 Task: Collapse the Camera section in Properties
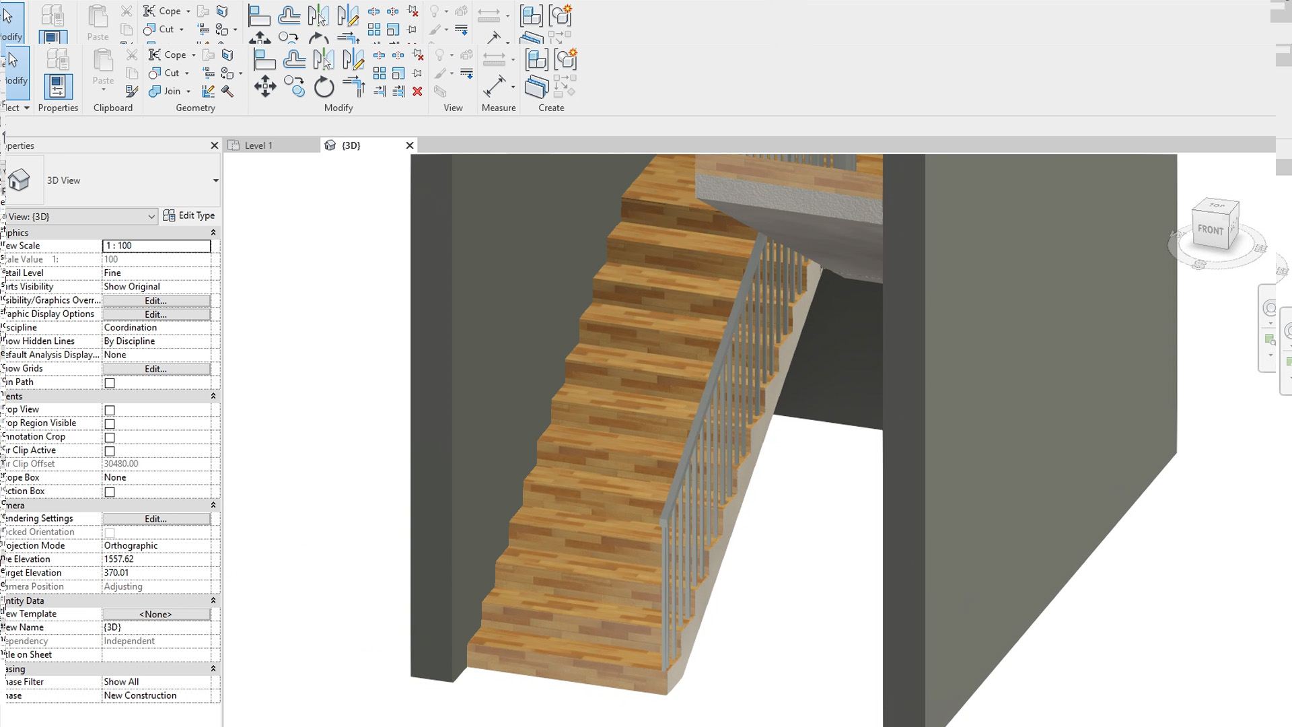coord(213,505)
